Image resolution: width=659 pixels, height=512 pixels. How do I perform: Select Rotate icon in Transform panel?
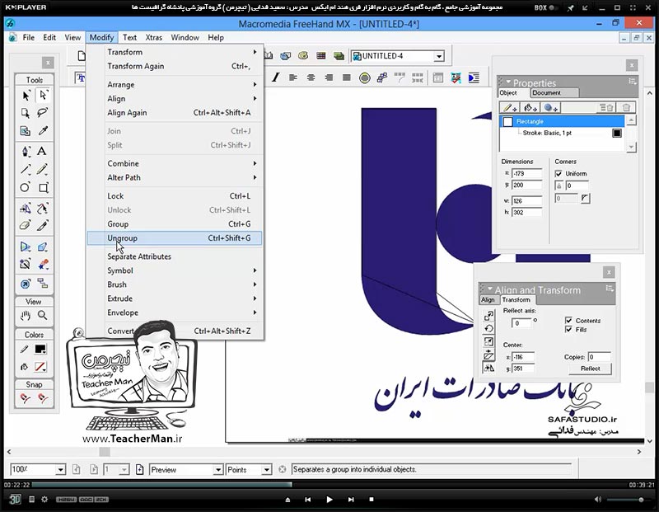488,329
